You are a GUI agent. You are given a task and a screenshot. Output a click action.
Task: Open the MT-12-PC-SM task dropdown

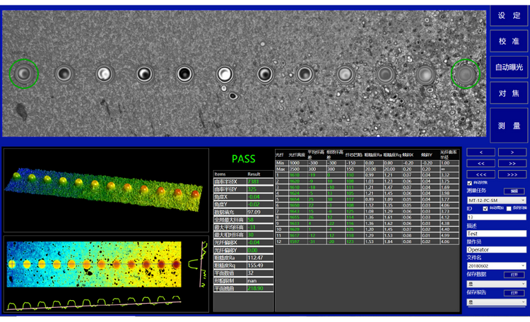tap(496, 200)
